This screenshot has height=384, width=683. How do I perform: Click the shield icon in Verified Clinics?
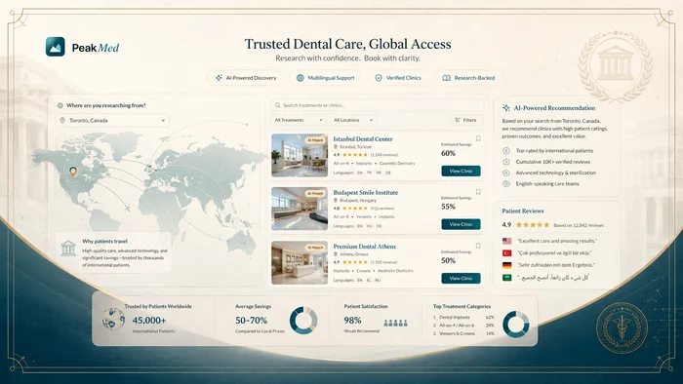379,78
